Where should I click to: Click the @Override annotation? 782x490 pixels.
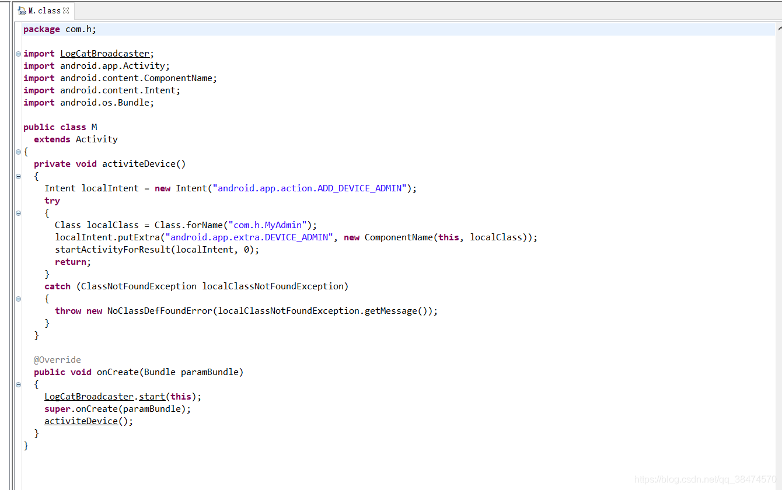coord(57,360)
